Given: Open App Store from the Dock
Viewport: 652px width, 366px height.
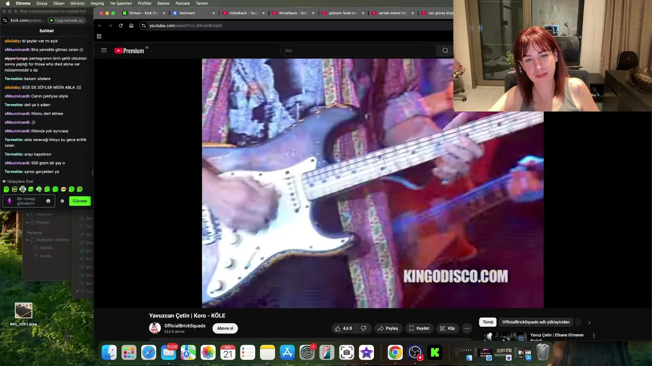Looking at the screenshot, I should [x=287, y=352].
